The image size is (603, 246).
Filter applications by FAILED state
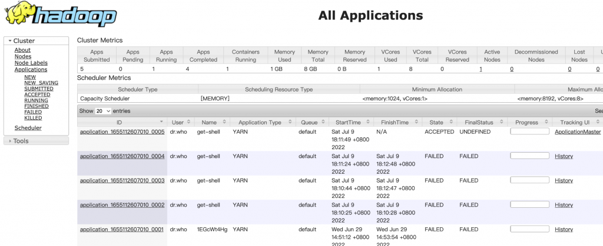coord(33,112)
